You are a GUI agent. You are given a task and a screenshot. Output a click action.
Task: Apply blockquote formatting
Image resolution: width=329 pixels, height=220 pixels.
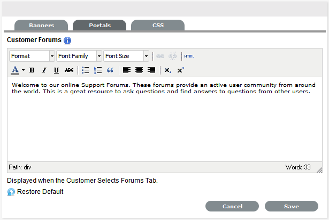coord(110,70)
